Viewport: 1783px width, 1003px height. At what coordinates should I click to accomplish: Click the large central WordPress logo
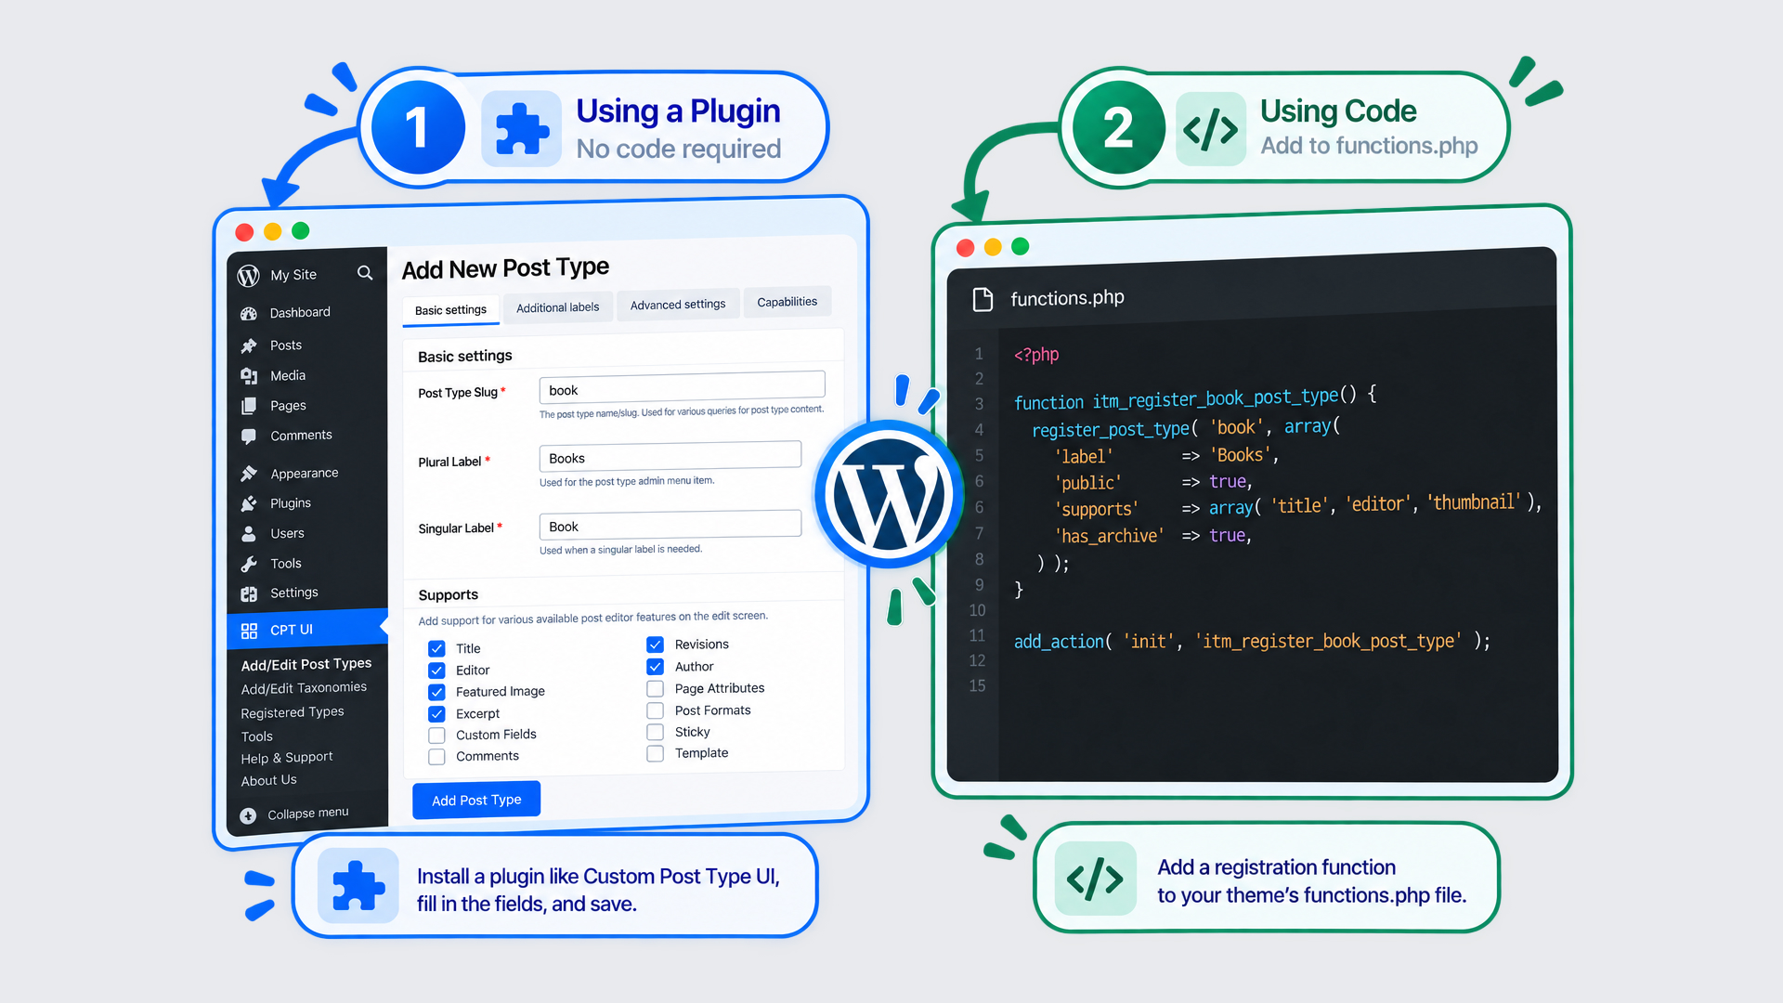(x=890, y=494)
